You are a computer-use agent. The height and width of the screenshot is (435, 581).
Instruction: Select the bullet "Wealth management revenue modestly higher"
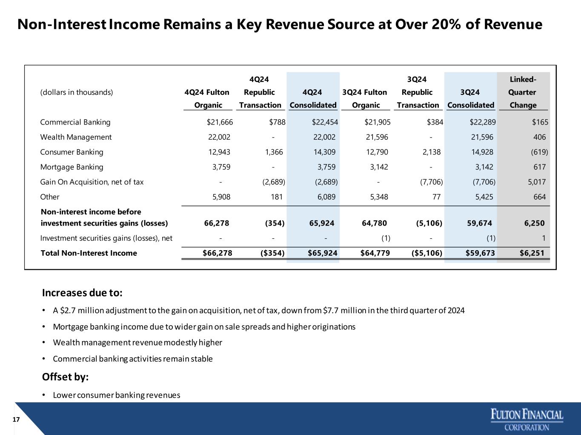(137, 342)
